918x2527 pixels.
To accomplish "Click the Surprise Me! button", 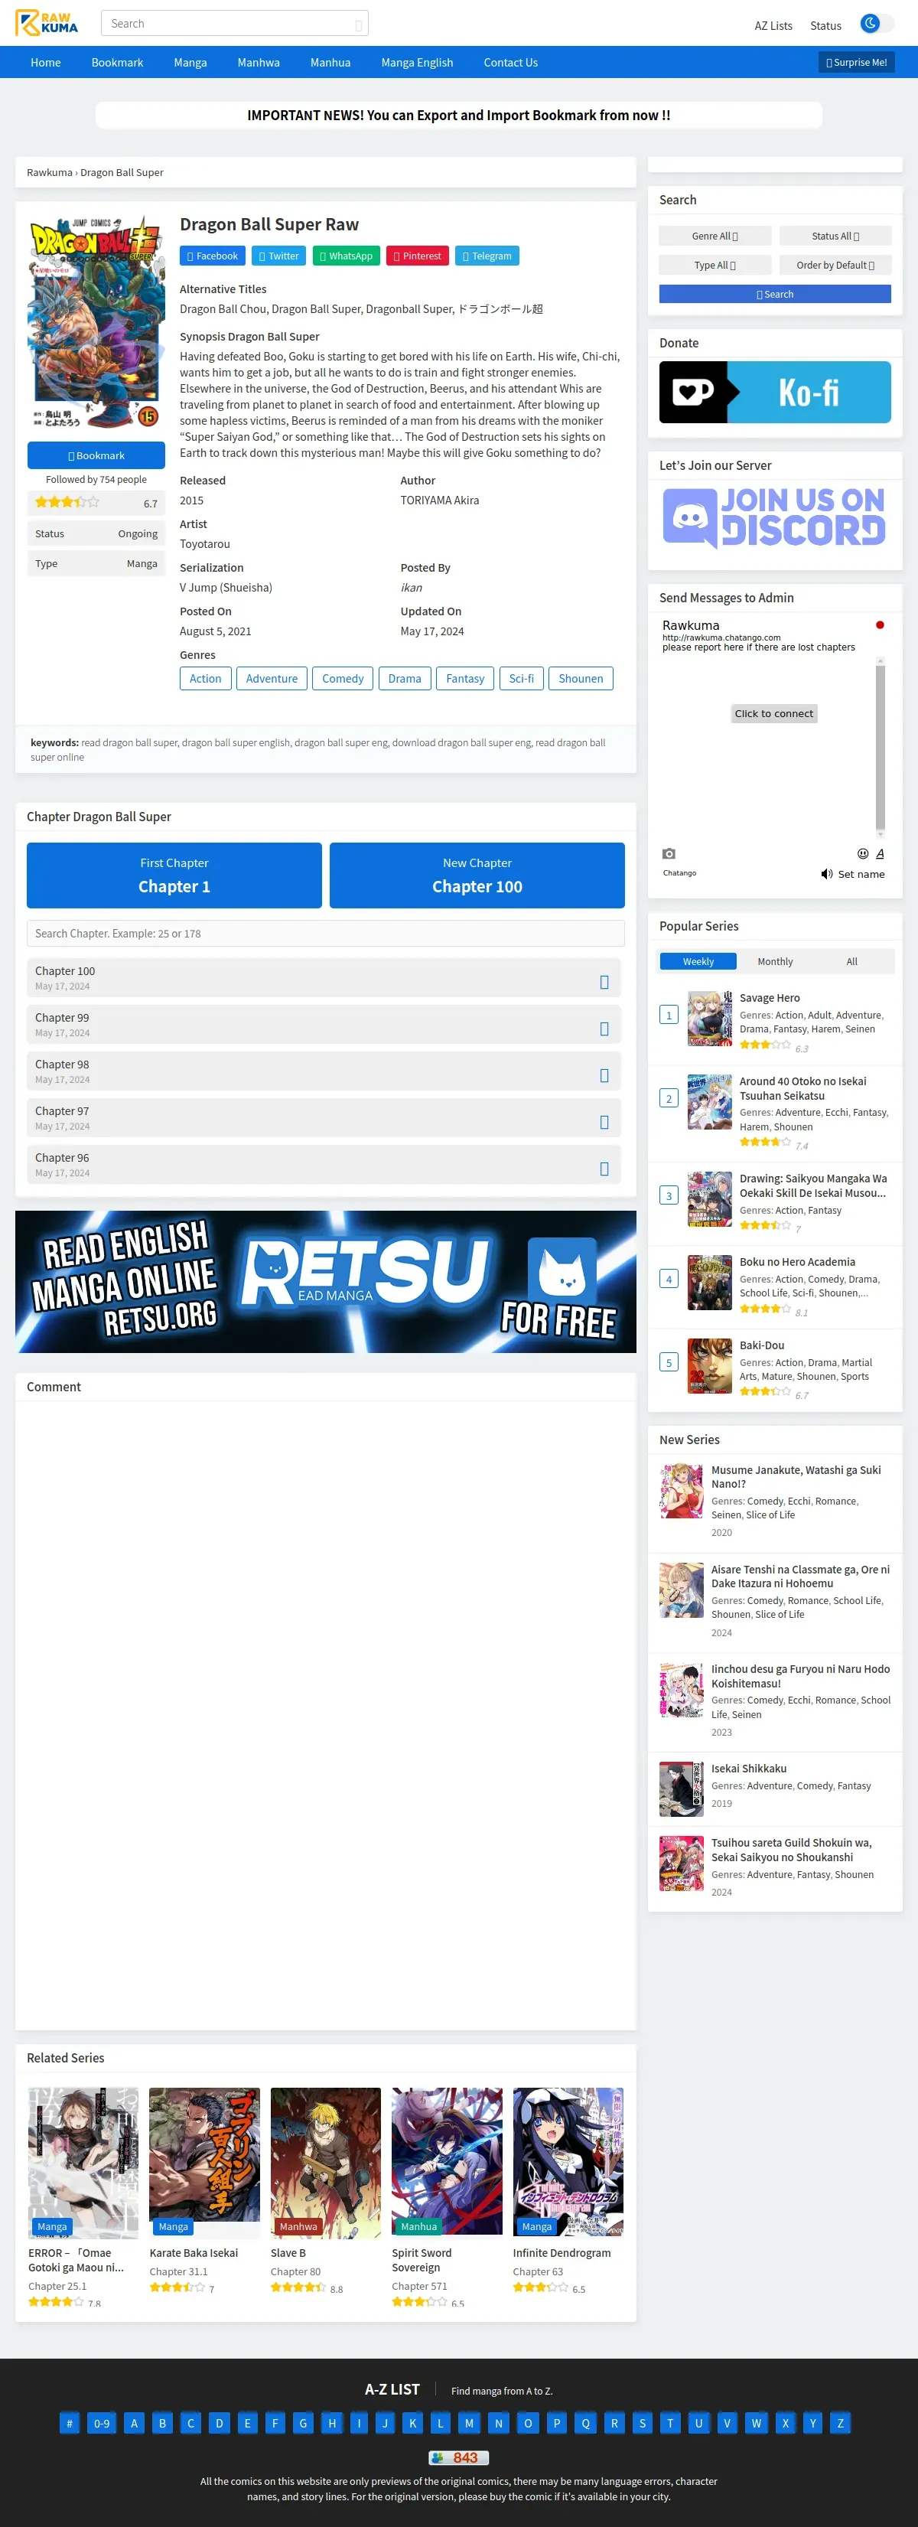I will (856, 63).
